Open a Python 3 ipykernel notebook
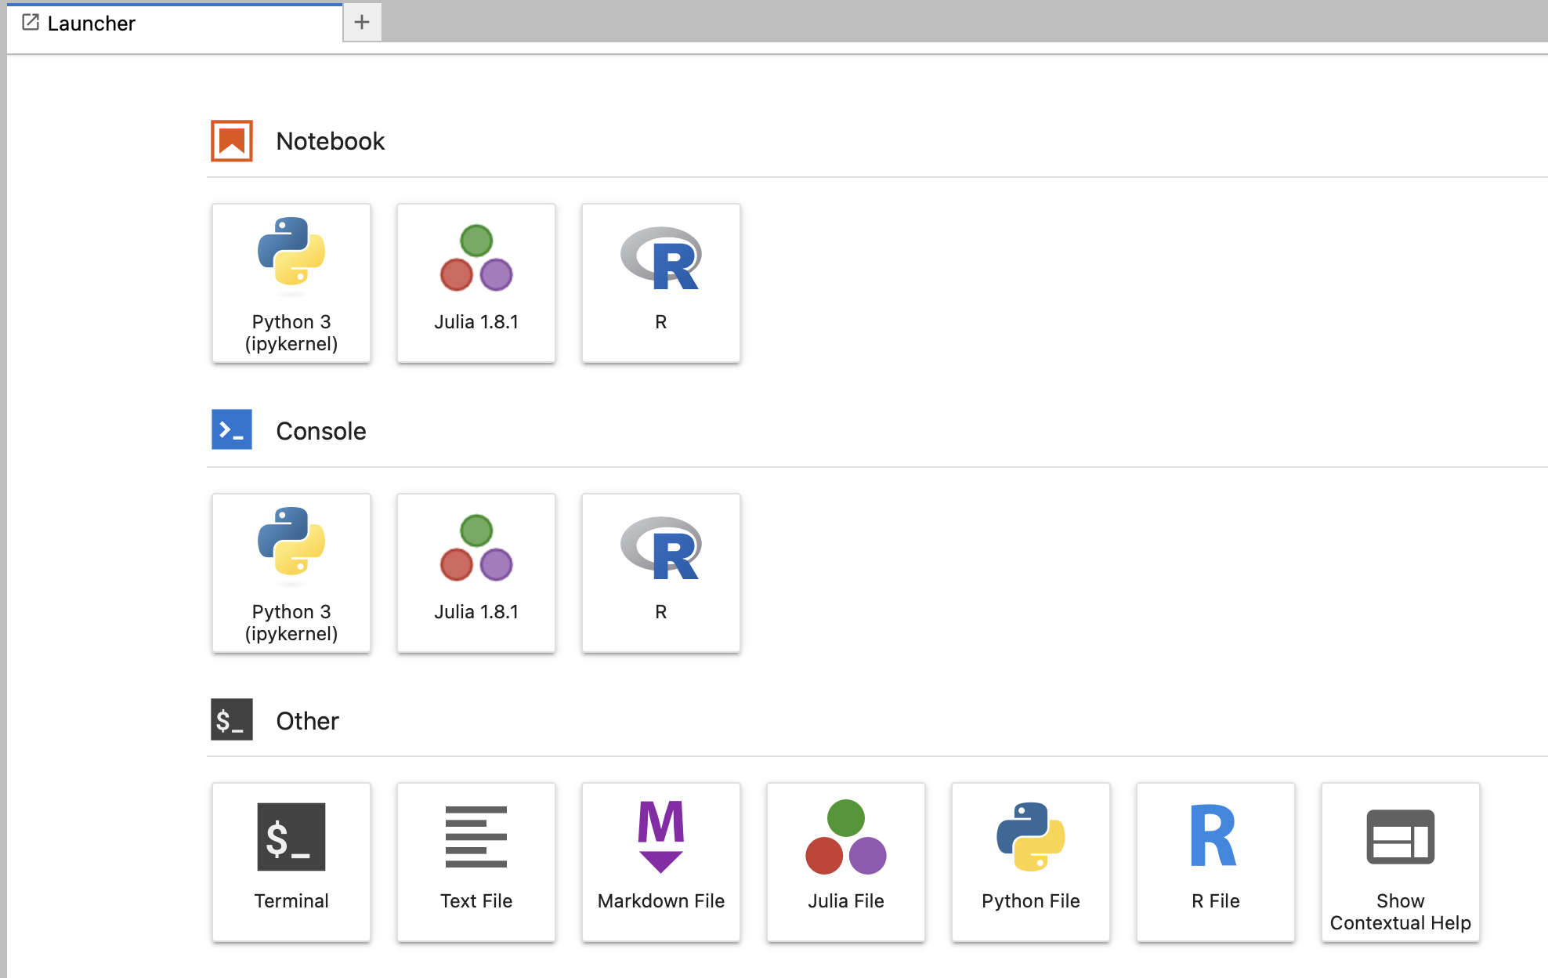This screenshot has width=1548, height=978. pos(291,283)
